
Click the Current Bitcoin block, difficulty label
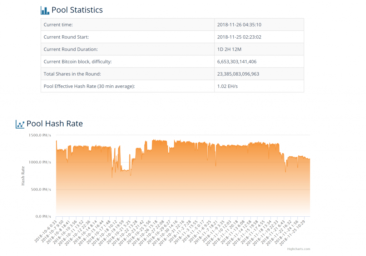tap(78, 61)
